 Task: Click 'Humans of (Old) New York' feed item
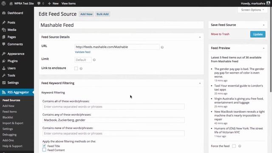coord(238,130)
